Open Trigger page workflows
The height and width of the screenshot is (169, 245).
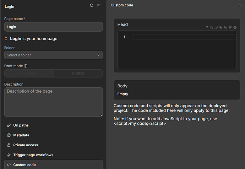click(x=33, y=155)
